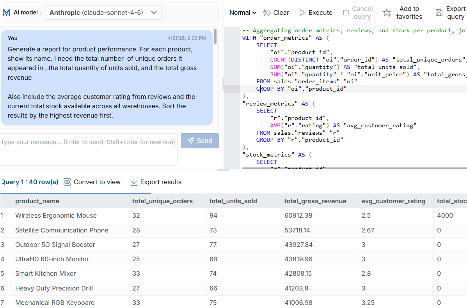The width and height of the screenshot is (467, 308).
Task: Click the total_unique_orders column header
Action: point(167,201)
